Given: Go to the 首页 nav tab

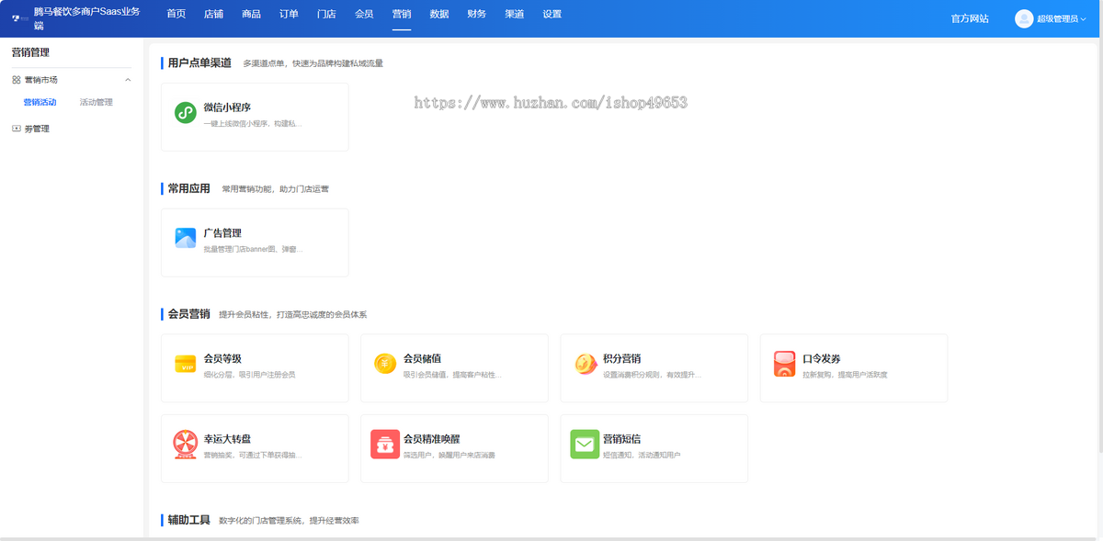Looking at the screenshot, I should 176,15.
